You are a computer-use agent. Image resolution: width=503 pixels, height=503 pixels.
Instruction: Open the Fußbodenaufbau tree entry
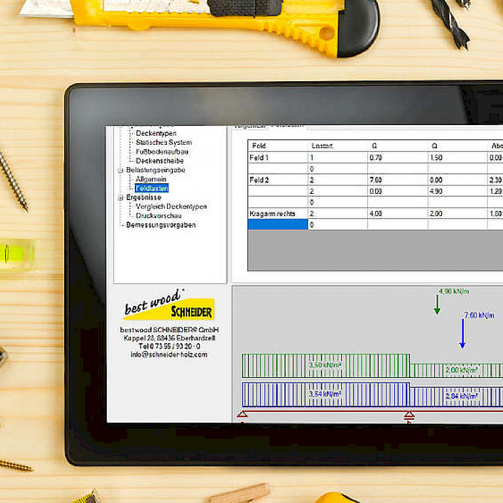pos(162,152)
